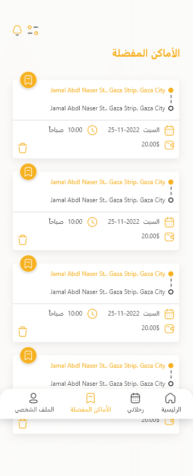The height and width of the screenshot is (476, 193).
Task: Remove the third favorite card using trash icon
Action: 23,332
